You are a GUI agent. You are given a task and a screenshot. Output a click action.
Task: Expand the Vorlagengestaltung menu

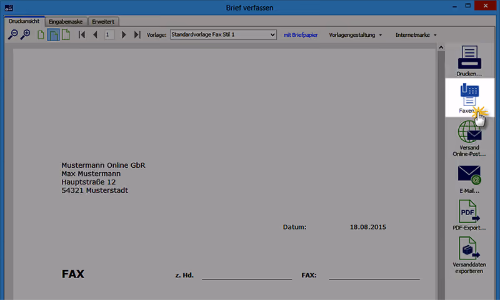[x=355, y=35]
